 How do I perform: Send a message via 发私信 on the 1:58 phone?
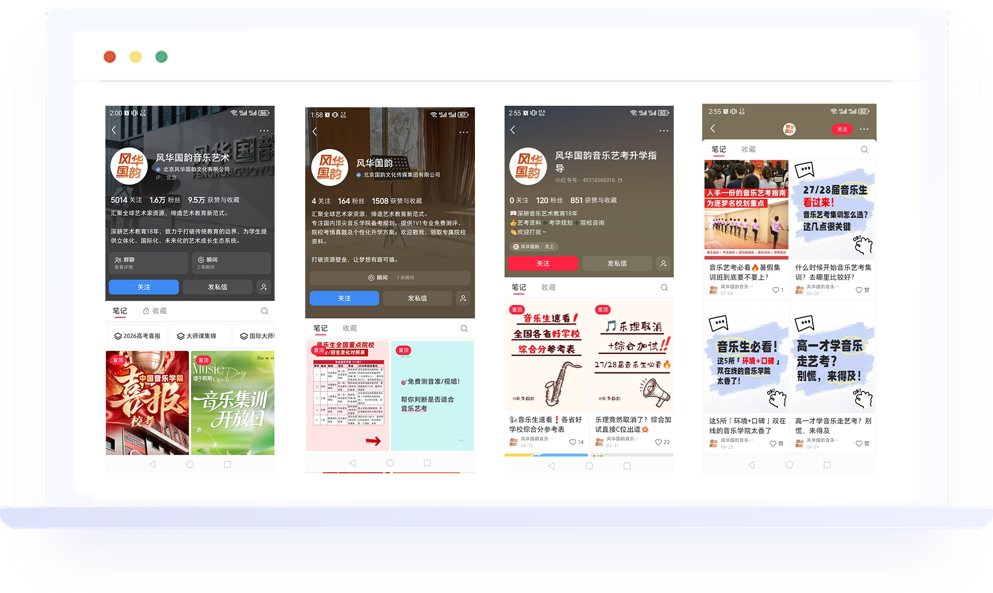417,298
